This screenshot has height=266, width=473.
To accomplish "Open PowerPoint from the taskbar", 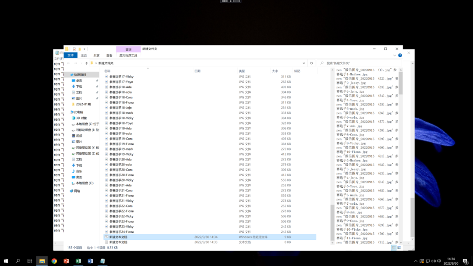I will click(66, 261).
